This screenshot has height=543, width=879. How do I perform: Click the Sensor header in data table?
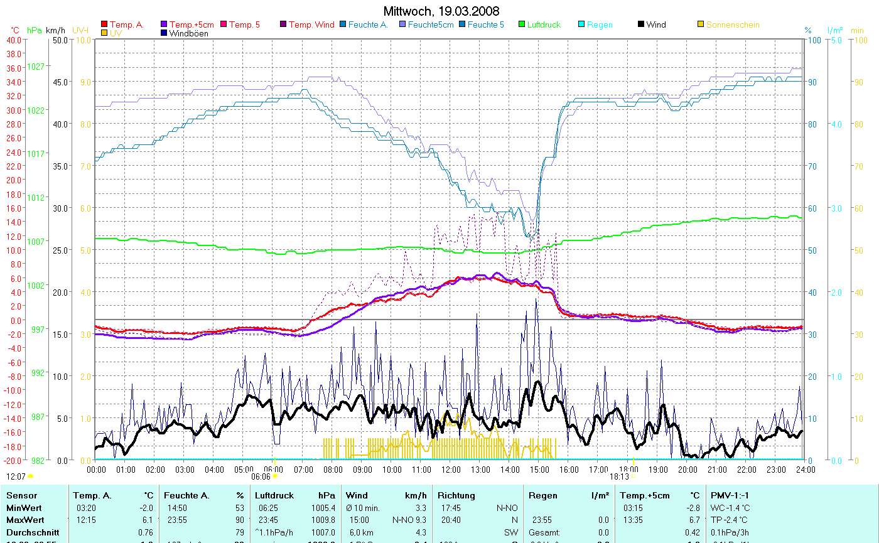pyautogui.click(x=21, y=495)
